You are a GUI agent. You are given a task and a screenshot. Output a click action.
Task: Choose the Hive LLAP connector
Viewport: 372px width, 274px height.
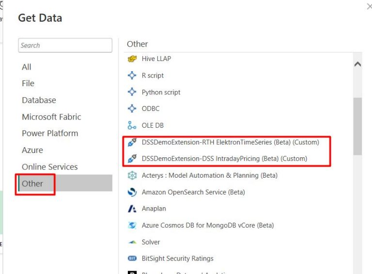pos(156,59)
